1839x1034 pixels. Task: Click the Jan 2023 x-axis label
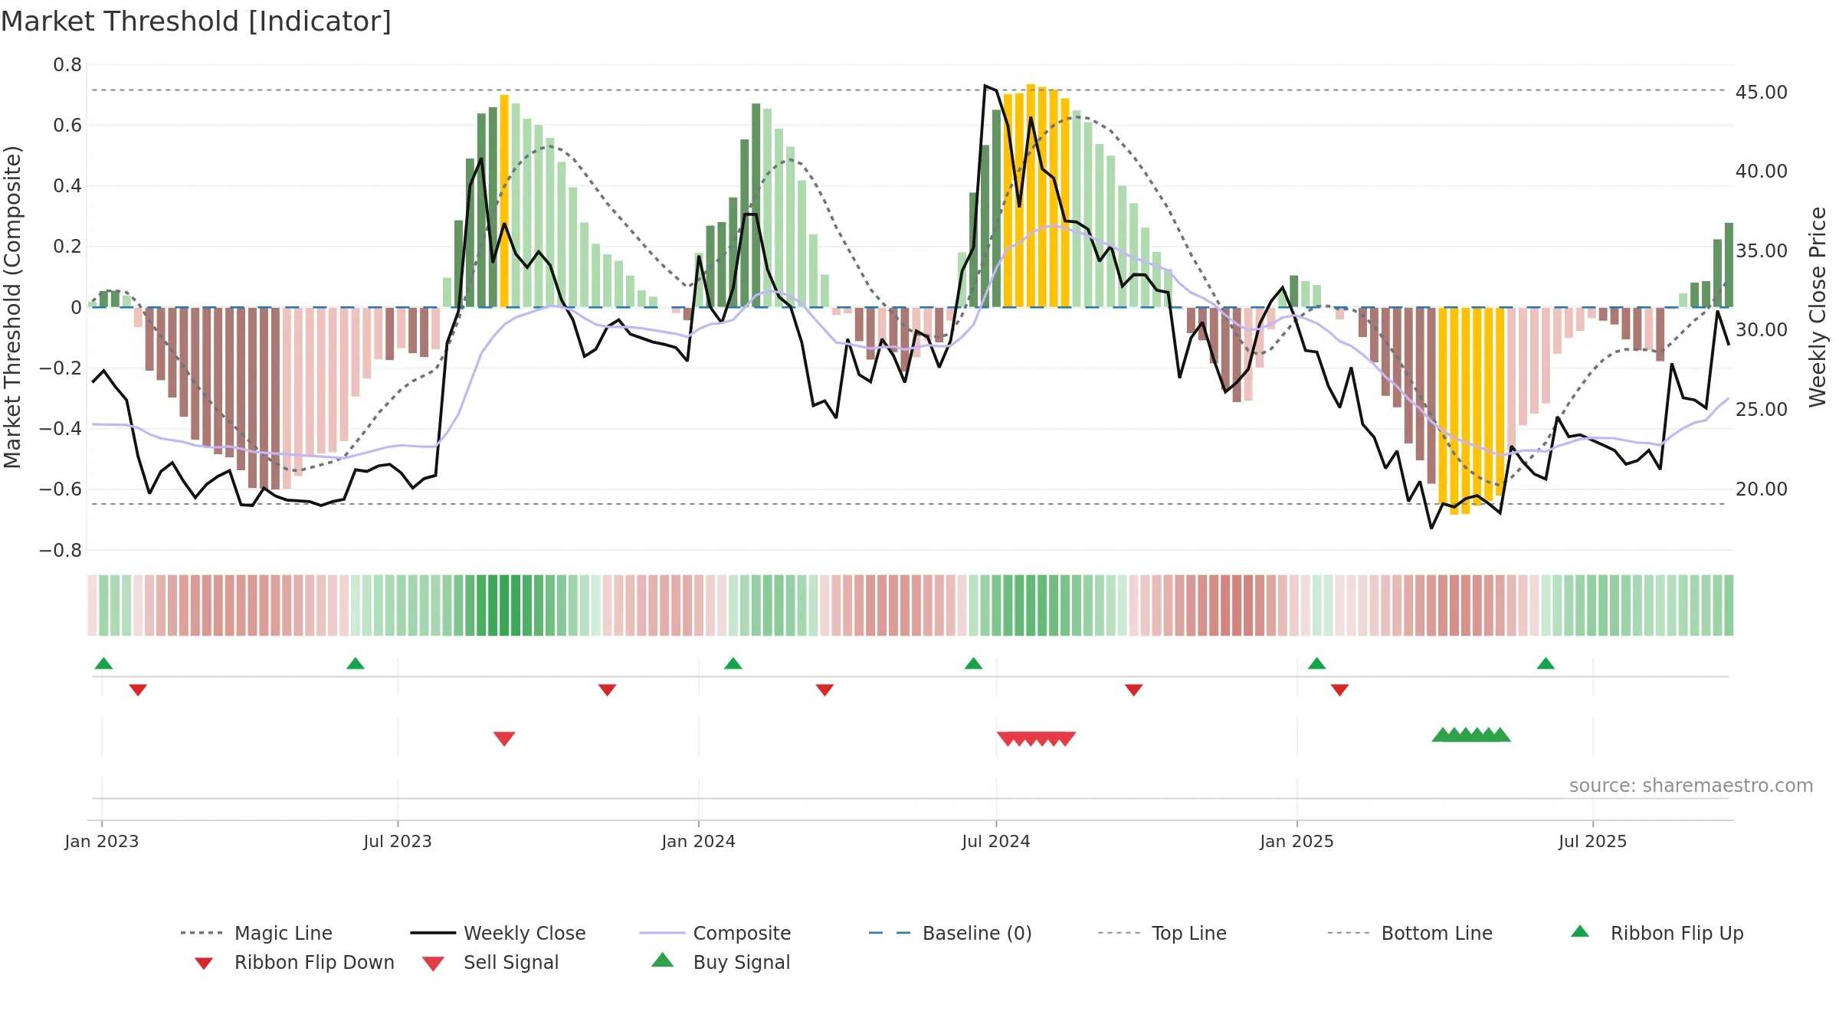(x=102, y=842)
